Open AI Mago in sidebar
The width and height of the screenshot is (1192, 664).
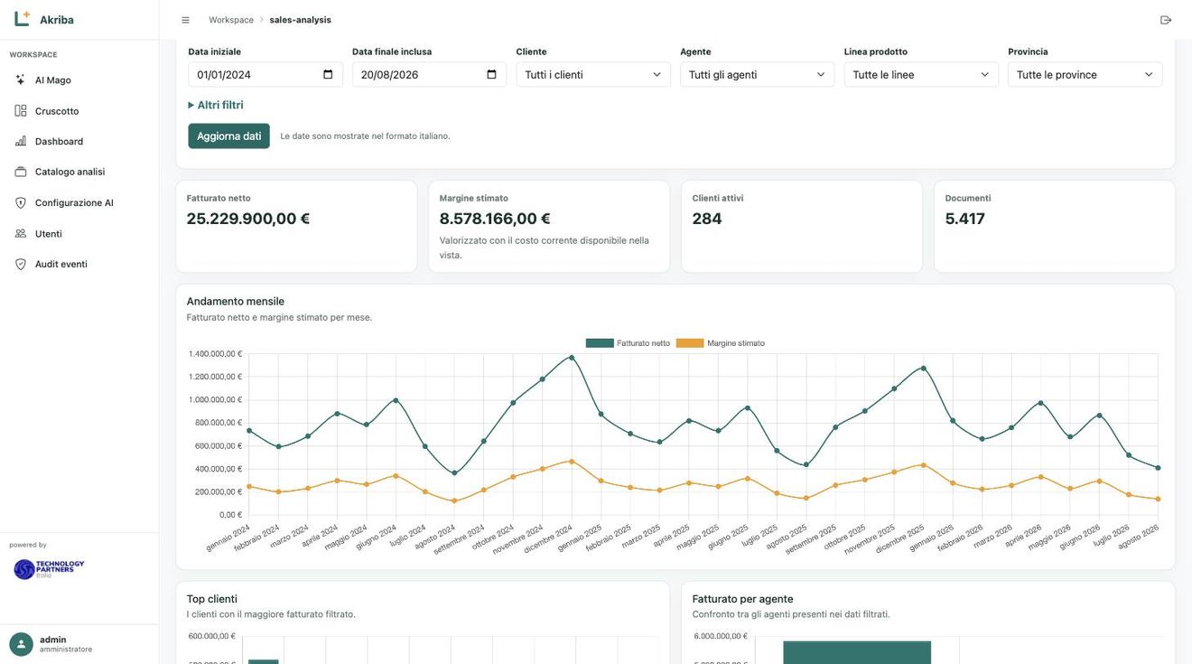click(79, 79)
